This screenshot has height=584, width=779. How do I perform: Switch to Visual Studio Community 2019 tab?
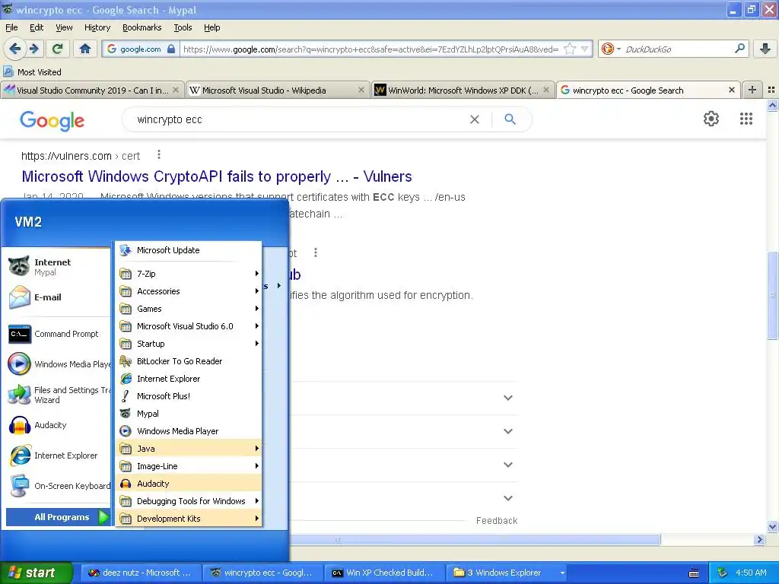pos(92,90)
